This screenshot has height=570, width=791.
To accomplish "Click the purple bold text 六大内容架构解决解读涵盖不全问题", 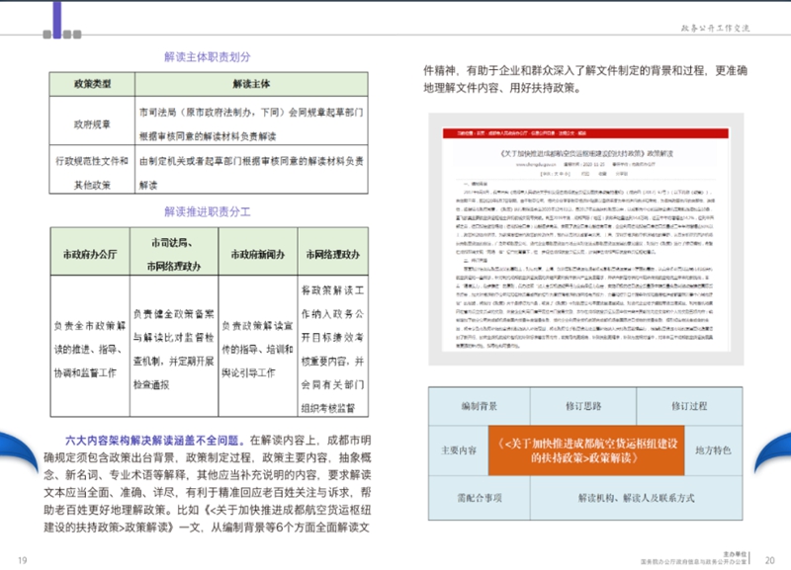I will pos(155,441).
